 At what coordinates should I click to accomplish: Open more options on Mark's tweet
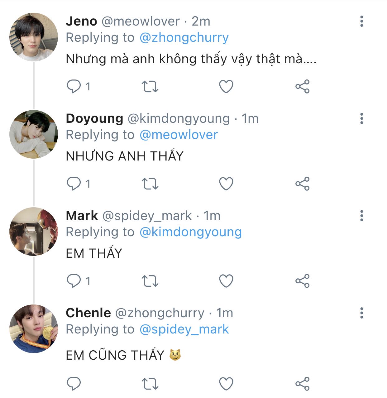(361, 216)
